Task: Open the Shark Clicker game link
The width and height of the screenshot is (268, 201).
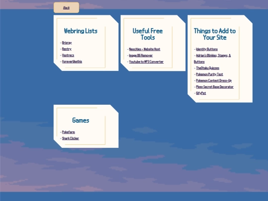Action: (x=70, y=138)
